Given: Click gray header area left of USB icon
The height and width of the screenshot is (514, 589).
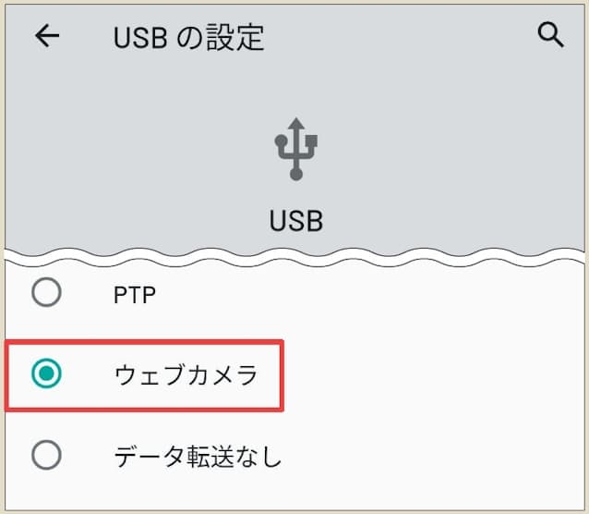Looking at the screenshot, I should pos(138,157).
